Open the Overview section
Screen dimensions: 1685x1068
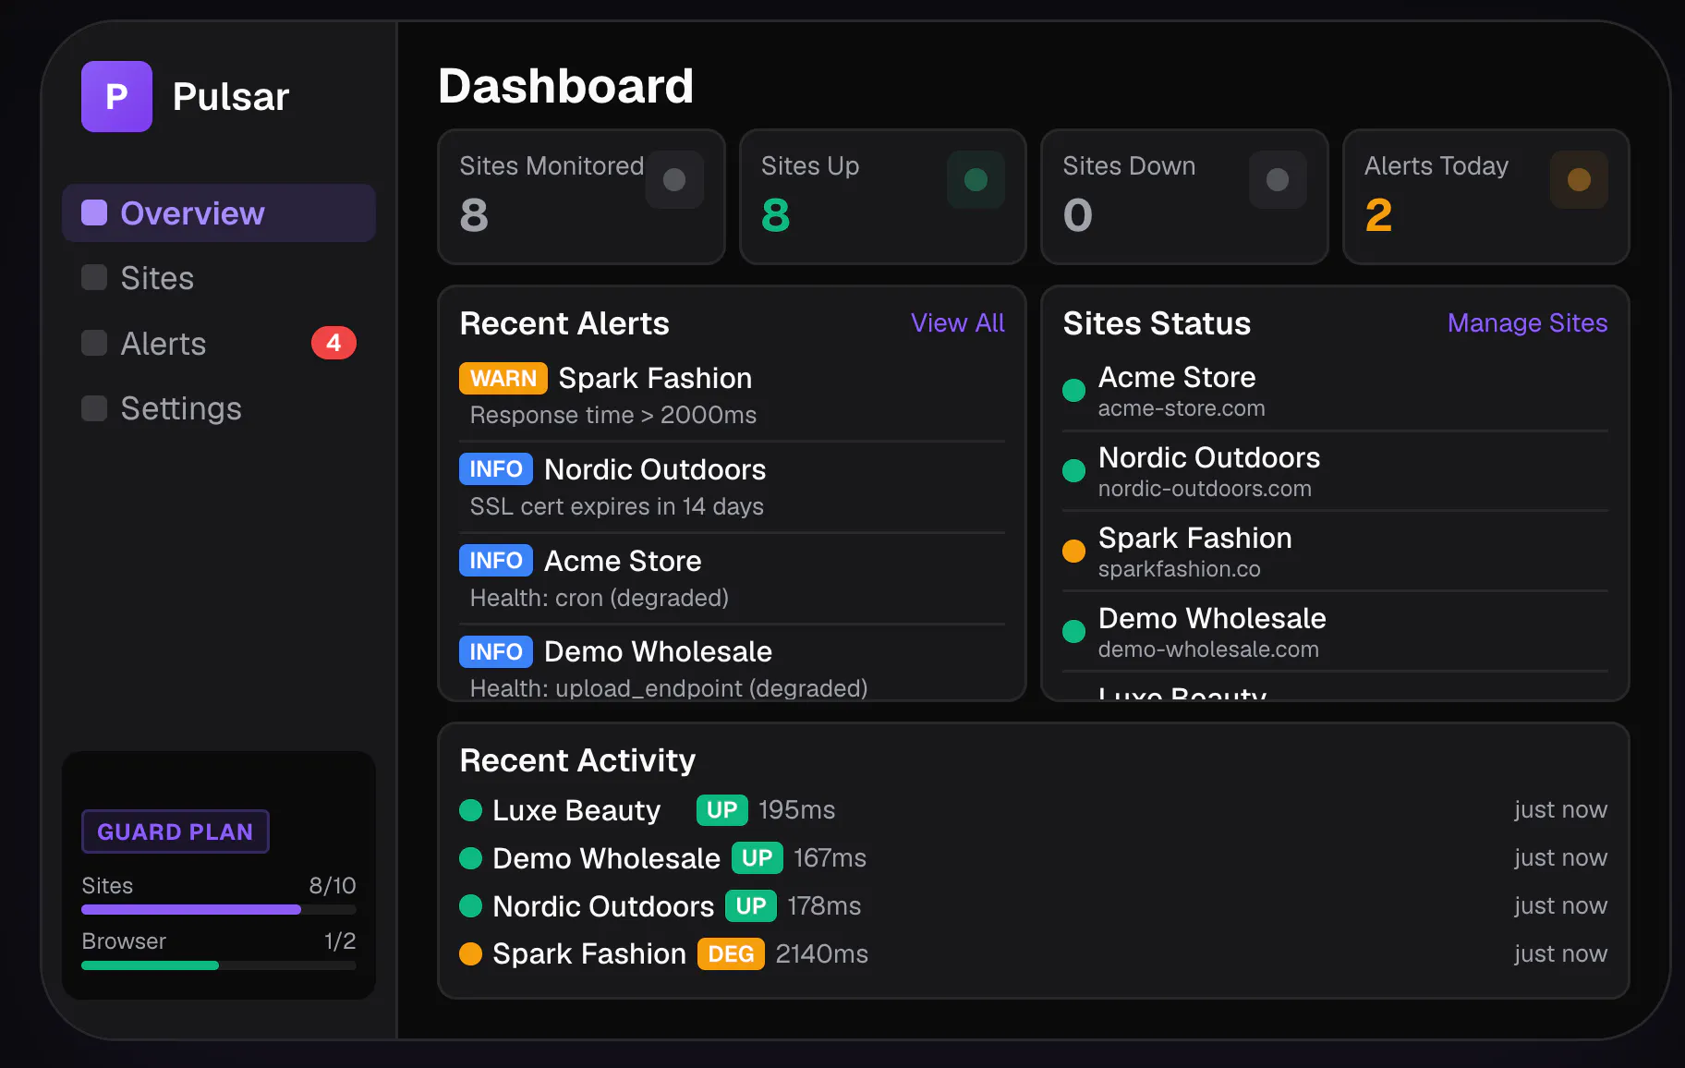219,212
